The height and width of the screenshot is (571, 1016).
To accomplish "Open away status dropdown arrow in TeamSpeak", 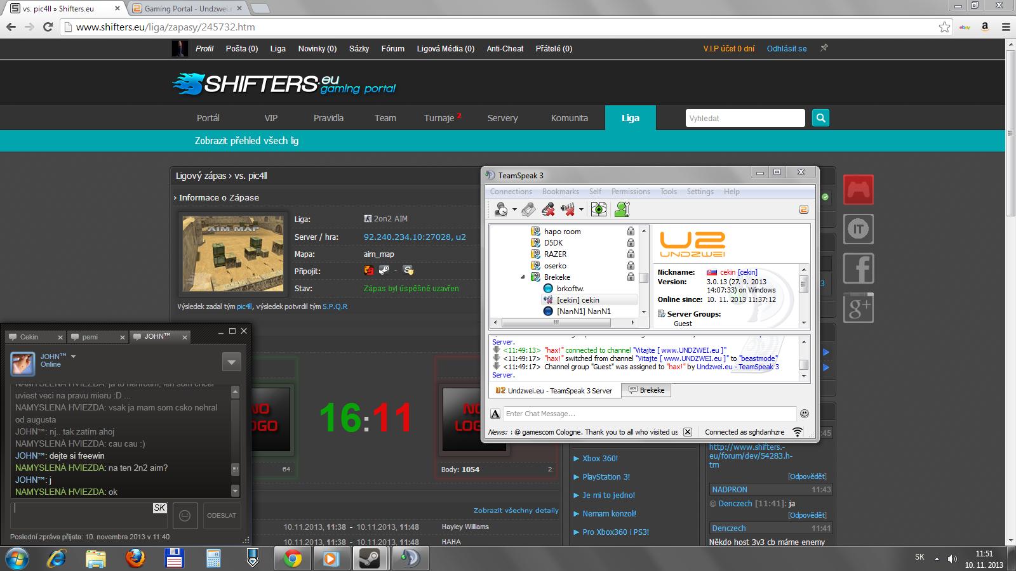I will click(514, 210).
